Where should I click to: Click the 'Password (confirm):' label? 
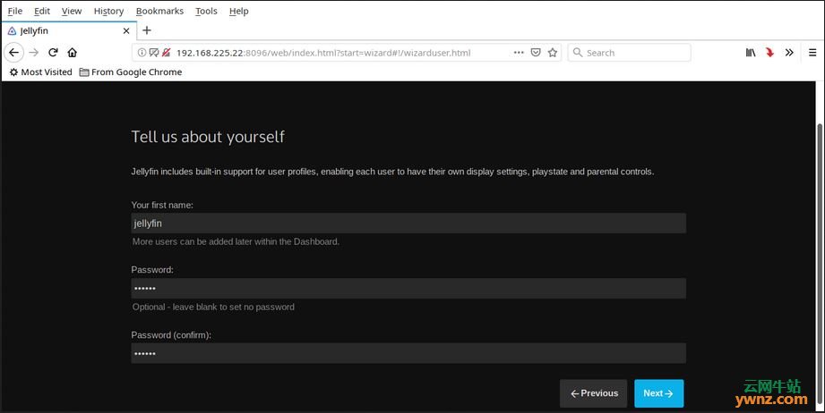click(x=171, y=335)
